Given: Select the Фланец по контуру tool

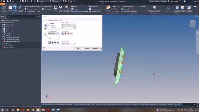Looking at the screenshot, I should [21, 9].
